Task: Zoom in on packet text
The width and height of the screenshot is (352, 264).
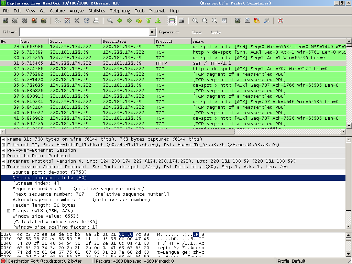Action: point(195,21)
